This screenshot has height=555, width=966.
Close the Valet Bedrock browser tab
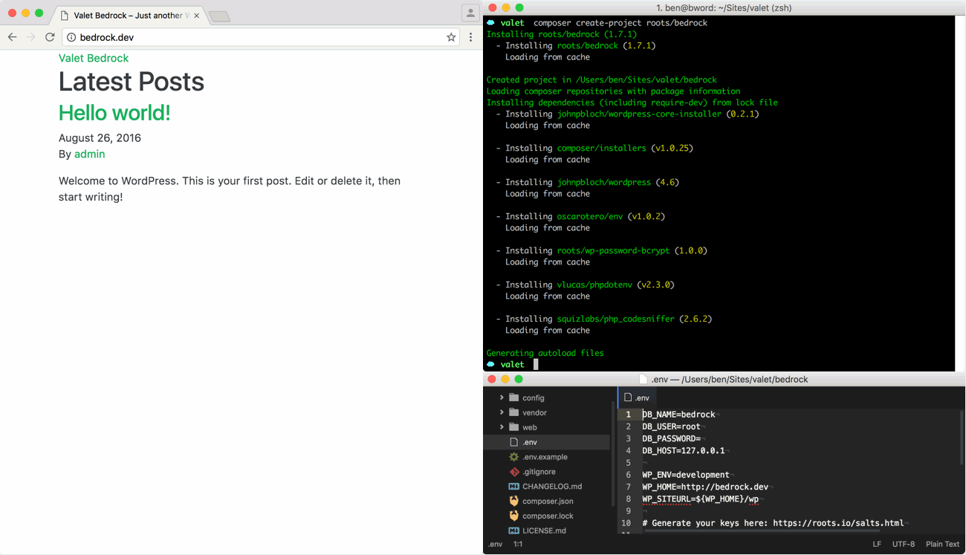coord(196,16)
